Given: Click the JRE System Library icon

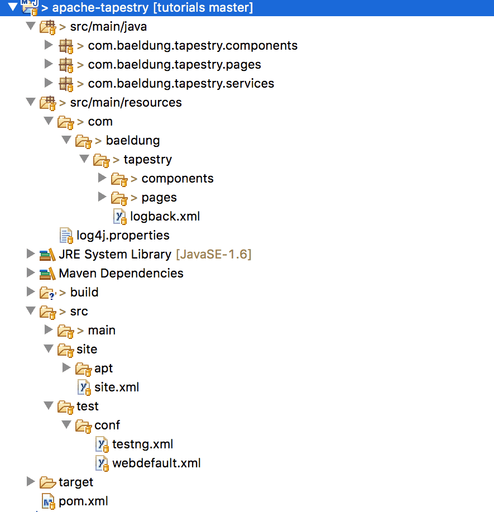Looking at the screenshot, I should pyautogui.click(x=47, y=255).
